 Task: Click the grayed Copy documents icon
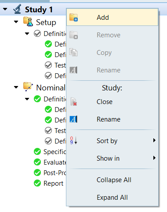pyautogui.click(x=73, y=52)
